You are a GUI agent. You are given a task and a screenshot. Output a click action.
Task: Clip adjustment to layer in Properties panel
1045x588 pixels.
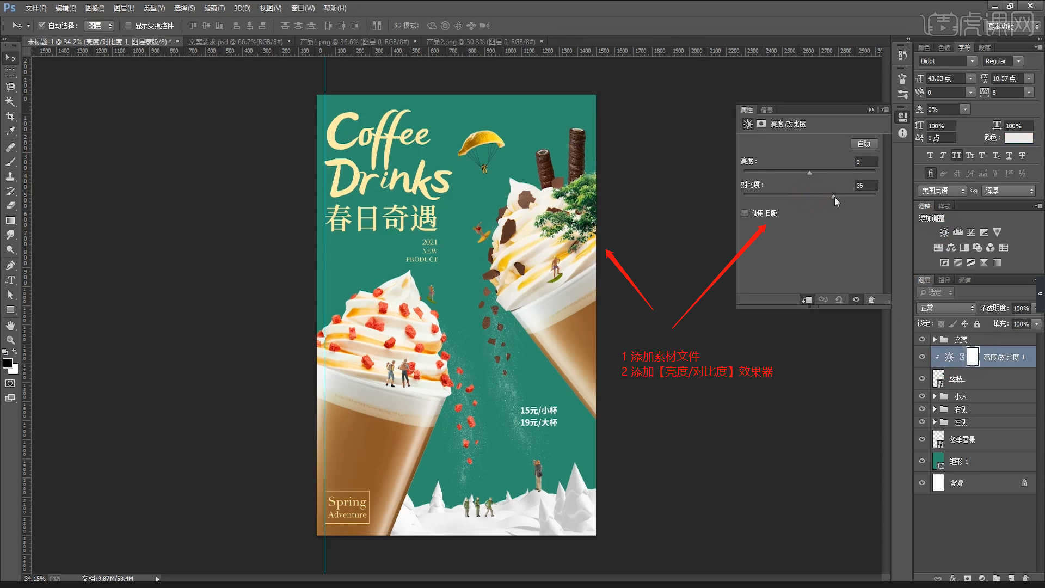tap(807, 300)
